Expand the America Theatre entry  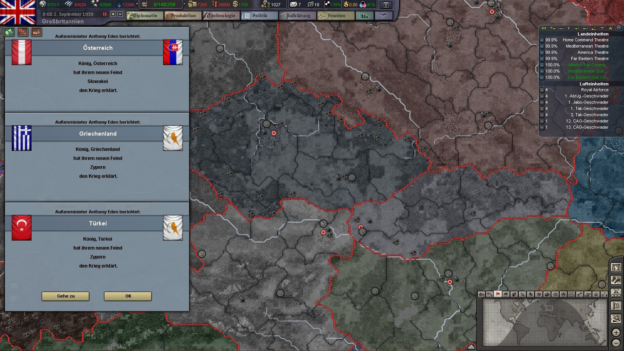tap(542, 53)
